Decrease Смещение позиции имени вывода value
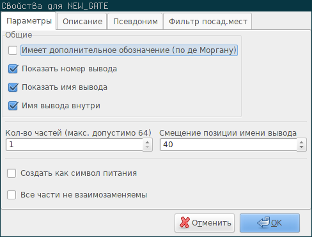Viewport: 312px width, 237px height. click(x=302, y=147)
